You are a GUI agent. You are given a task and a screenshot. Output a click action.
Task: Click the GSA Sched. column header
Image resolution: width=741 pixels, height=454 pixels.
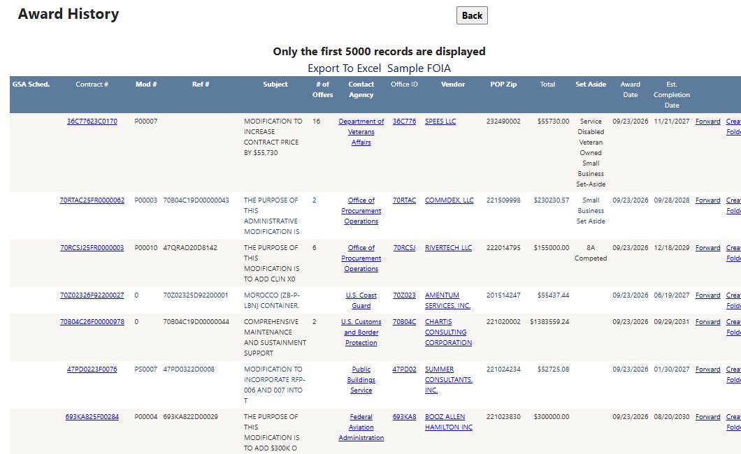click(x=31, y=85)
